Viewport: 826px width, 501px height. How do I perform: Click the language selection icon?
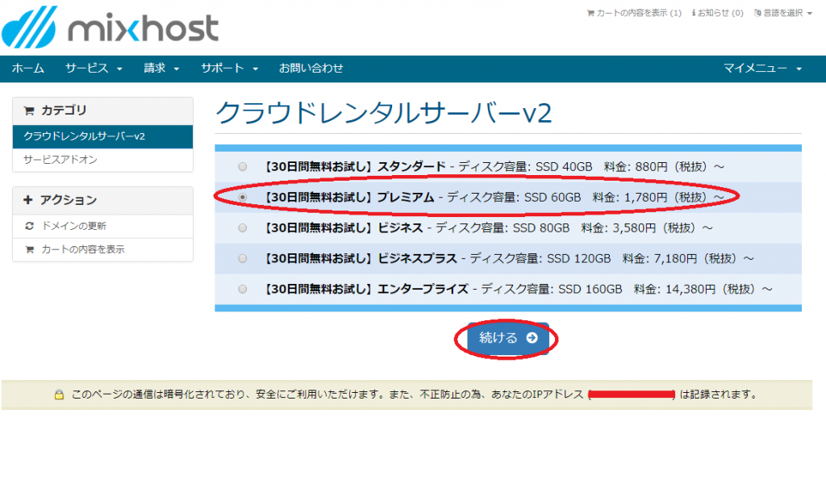[x=757, y=13]
